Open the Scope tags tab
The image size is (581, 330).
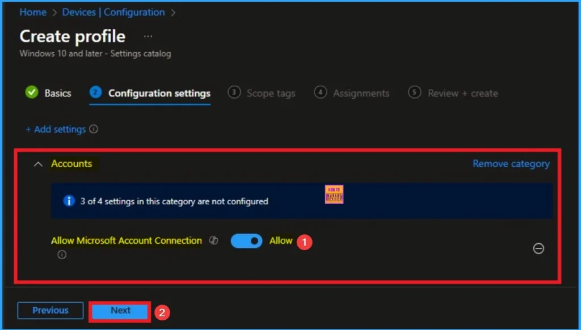(270, 92)
